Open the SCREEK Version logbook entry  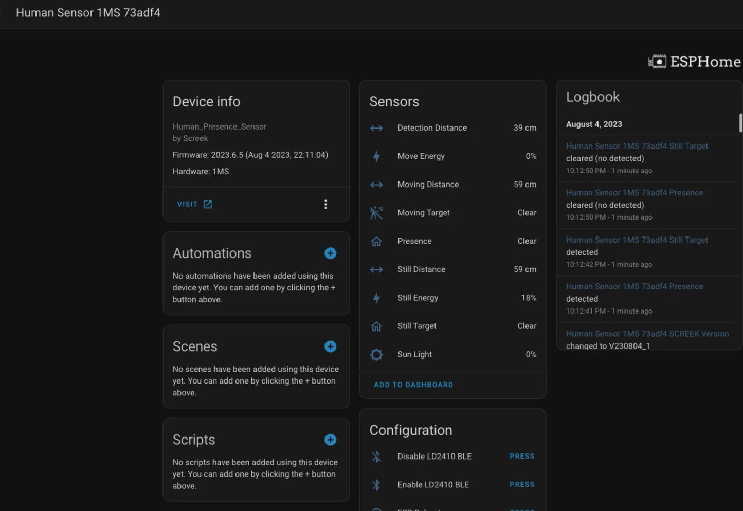click(x=648, y=337)
